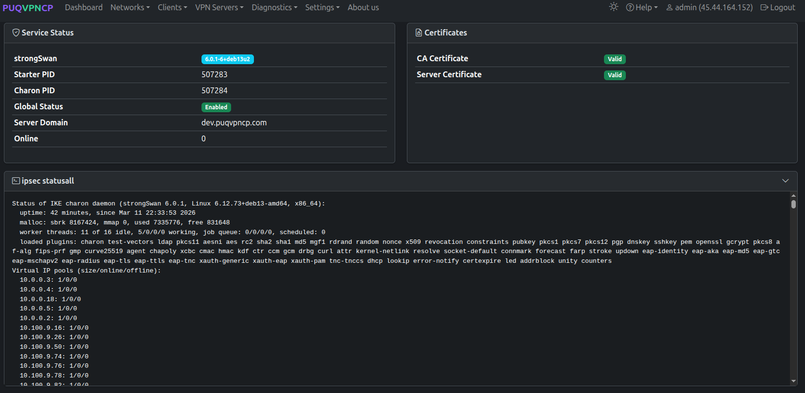This screenshot has width=805, height=393.
Task: Click the 'worker threads' output line
Action: point(172,232)
